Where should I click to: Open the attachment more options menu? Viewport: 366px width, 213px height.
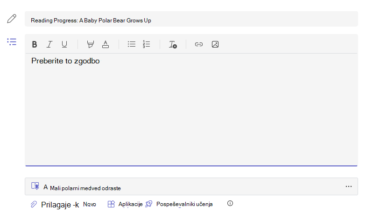349,186
